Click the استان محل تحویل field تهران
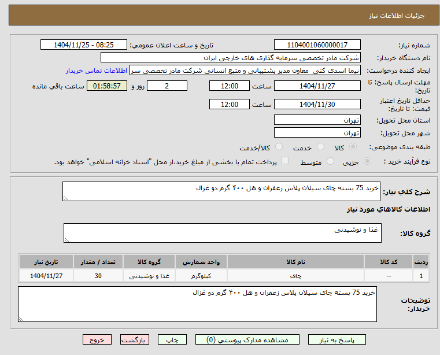Viewport: 440px width, 355px height. click(317, 120)
